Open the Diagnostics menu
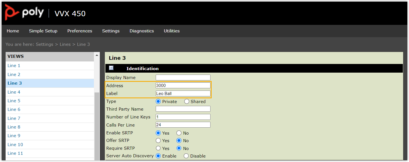Screen dimensions: 409x162 click(141, 31)
